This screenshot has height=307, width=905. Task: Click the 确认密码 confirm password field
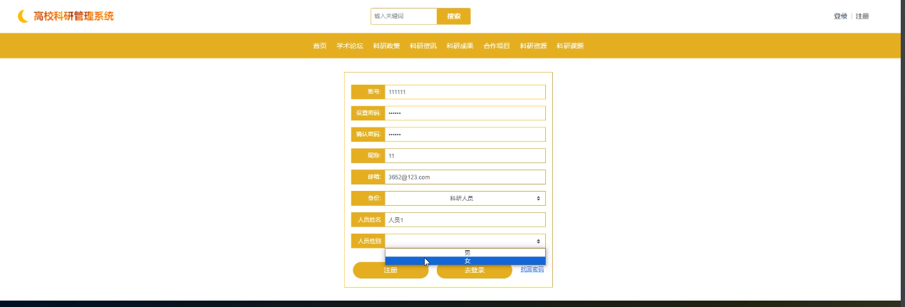tap(465, 134)
